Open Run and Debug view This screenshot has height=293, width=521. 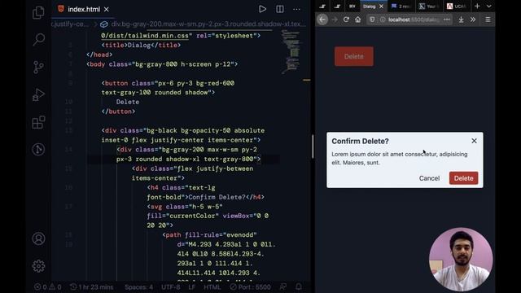pos(38,94)
